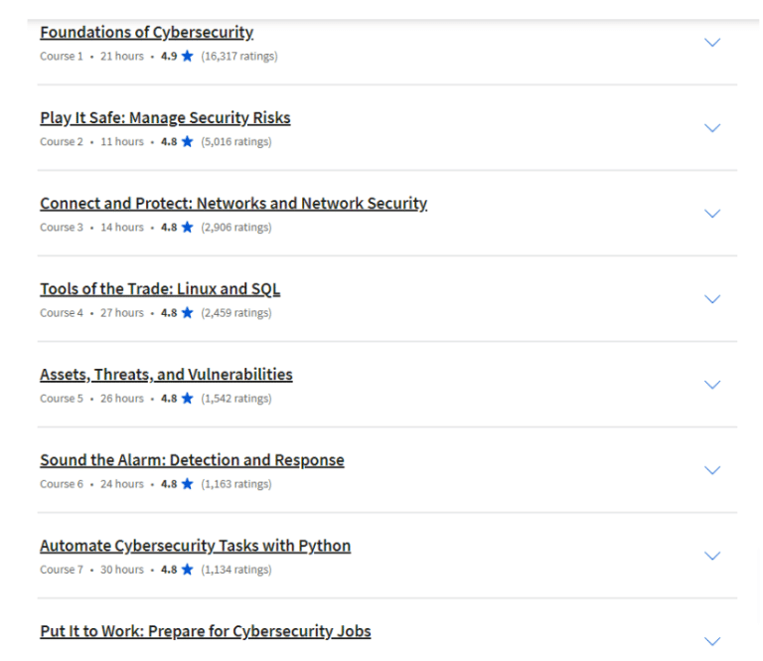Click the star icon in the Course 3 row
The width and height of the screenshot is (763, 661).
tap(187, 228)
